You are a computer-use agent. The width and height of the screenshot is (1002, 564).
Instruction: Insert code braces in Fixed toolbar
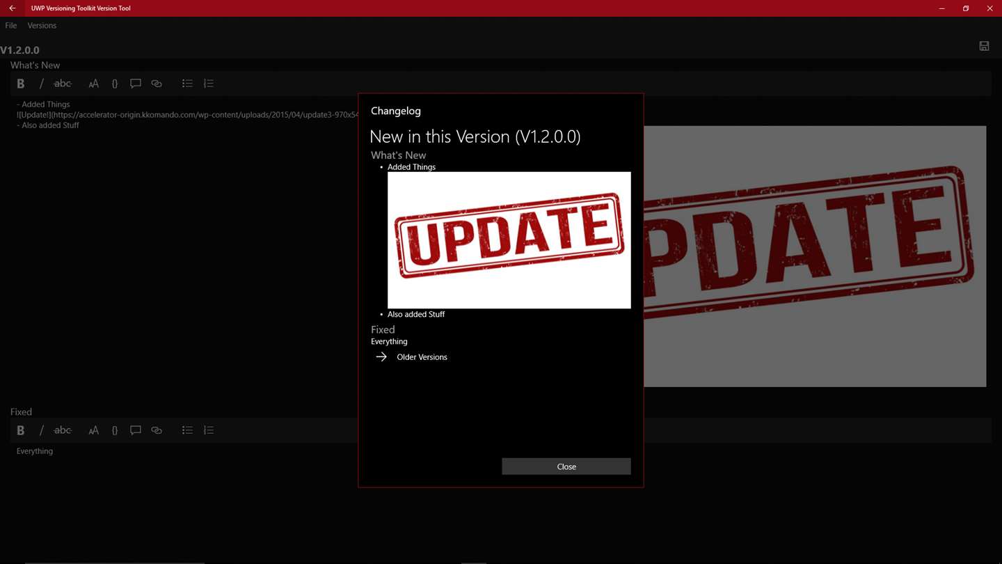tap(115, 430)
